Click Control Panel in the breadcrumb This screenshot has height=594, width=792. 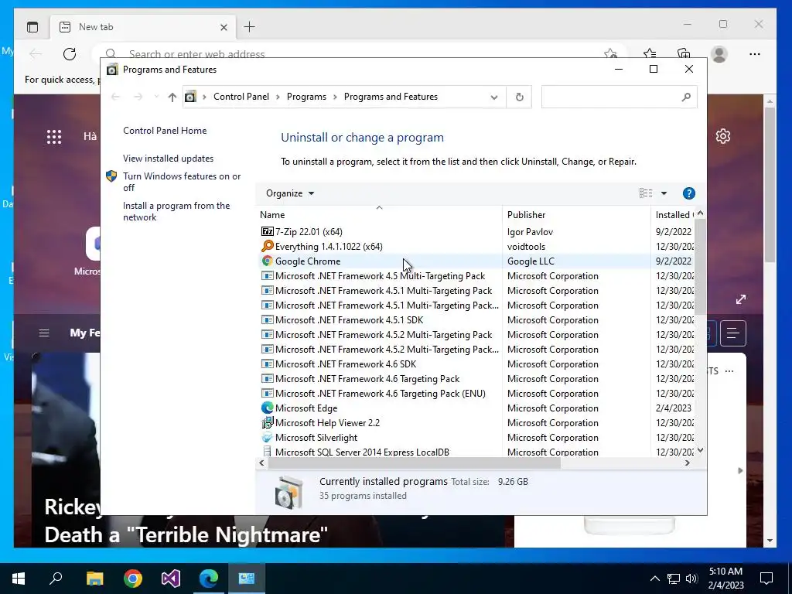[241, 97]
